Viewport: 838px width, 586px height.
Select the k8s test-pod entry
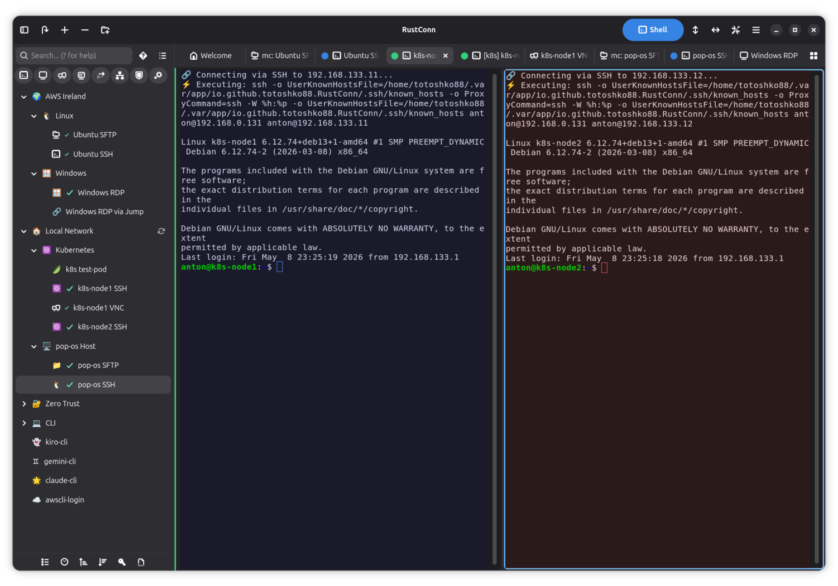[x=93, y=270]
